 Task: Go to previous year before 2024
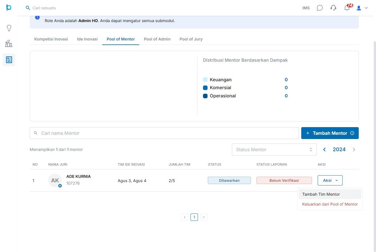(x=324, y=150)
